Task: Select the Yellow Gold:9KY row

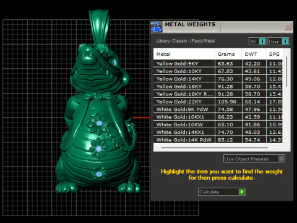Action: point(218,64)
